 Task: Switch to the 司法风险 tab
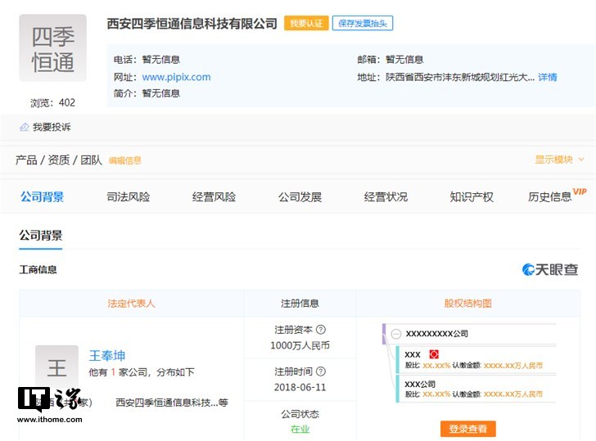[128, 196]
